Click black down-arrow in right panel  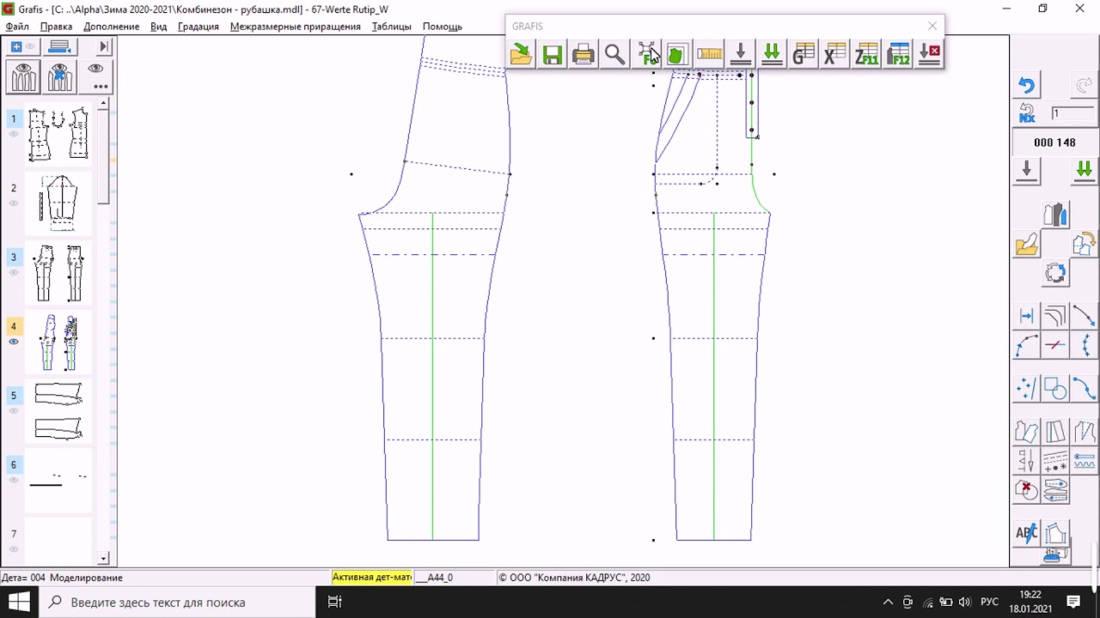tap(1027, 171)
